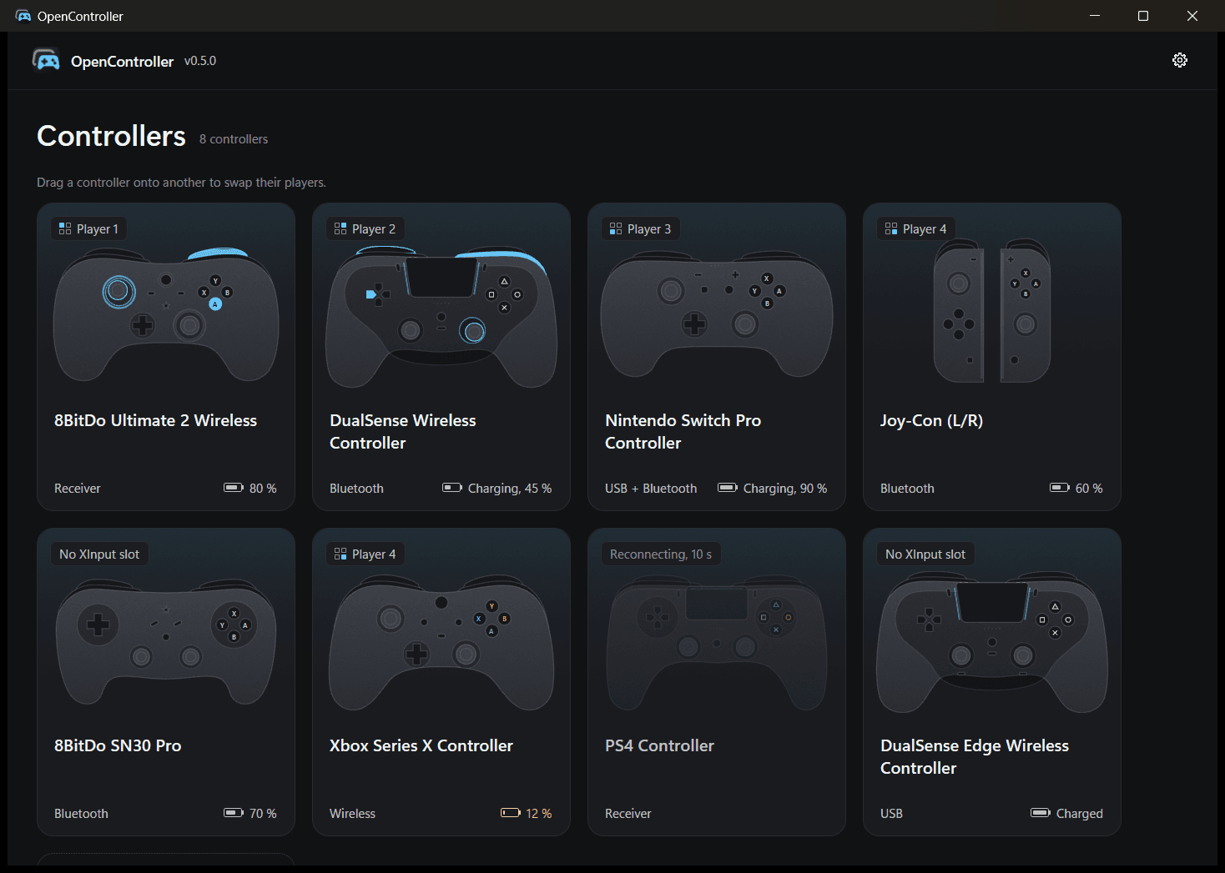The width and height of the screenshot is (1225, 873).
Task: Click the 'USB + Bluetooth' connection label
Action: click(x=651, y=489)
